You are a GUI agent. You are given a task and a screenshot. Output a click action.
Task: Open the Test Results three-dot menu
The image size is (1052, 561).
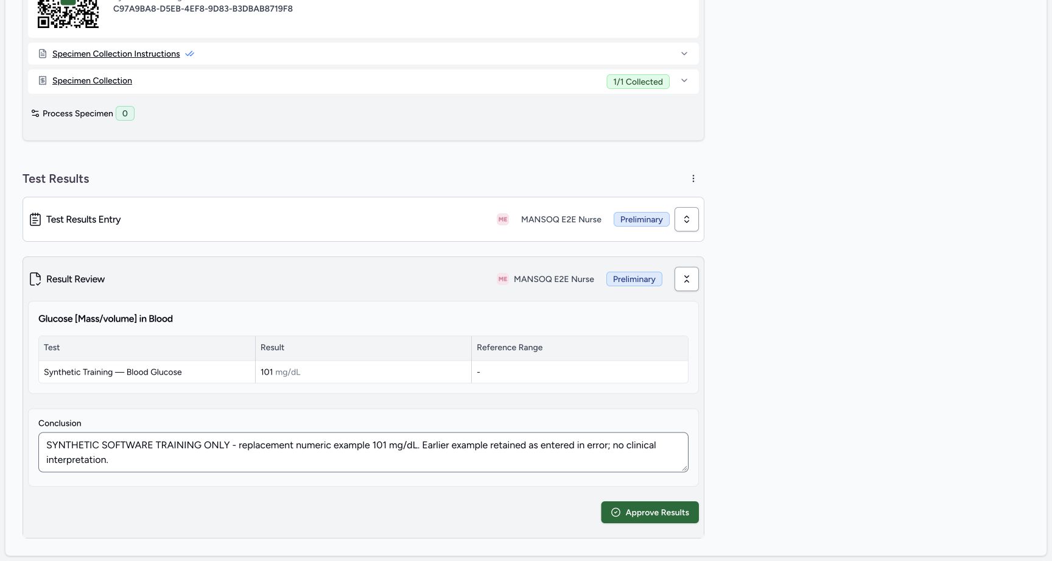click(693, 178)
